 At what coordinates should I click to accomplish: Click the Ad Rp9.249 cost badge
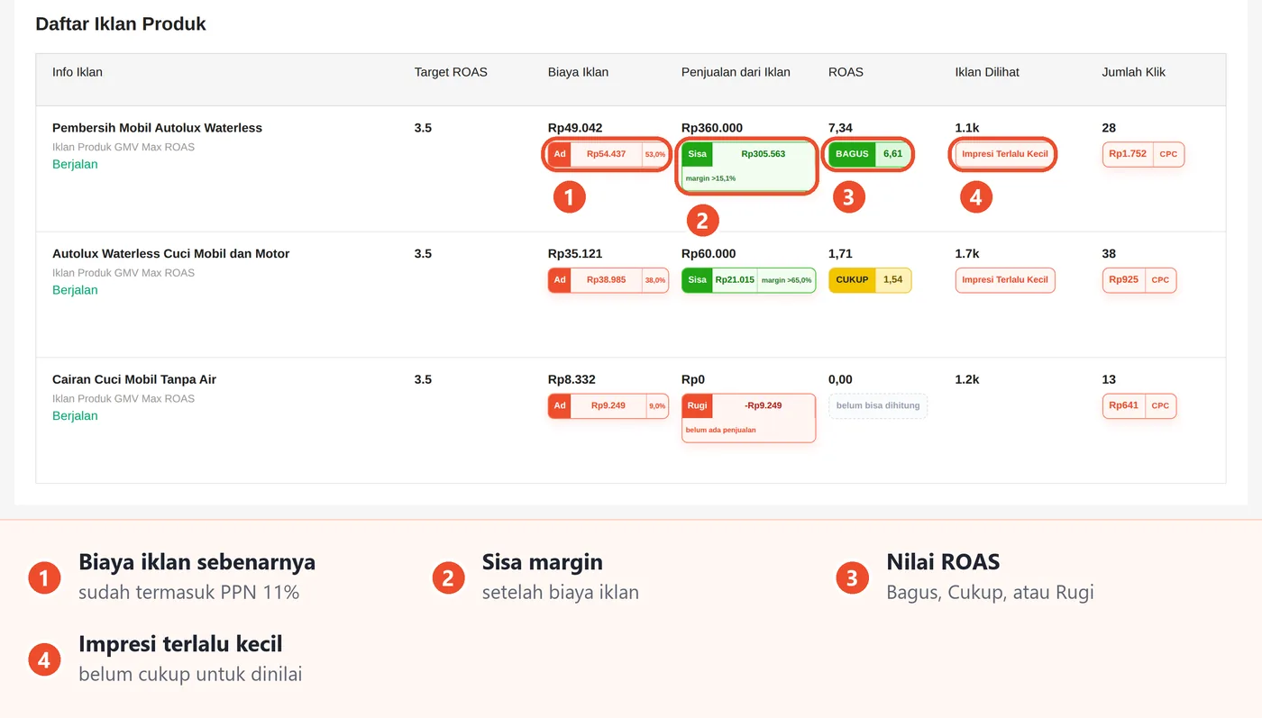tap(608, 405)
